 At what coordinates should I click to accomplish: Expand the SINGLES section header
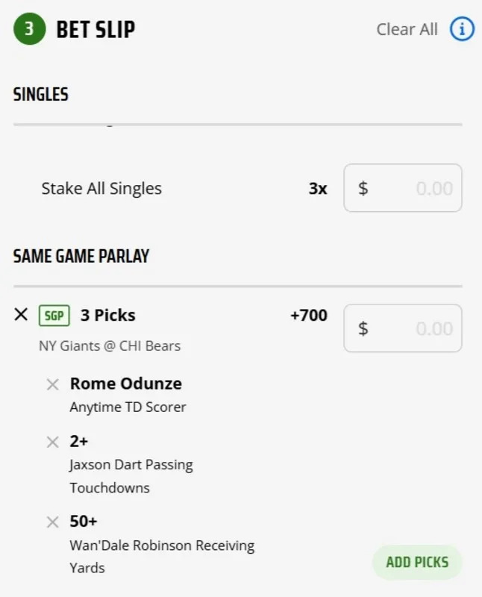point(41,95)
